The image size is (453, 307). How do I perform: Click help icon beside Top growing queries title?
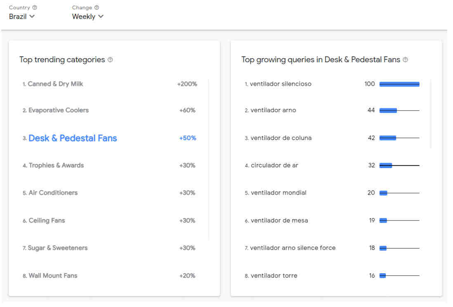406,60
